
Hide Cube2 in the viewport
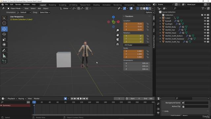pos(205,18)
